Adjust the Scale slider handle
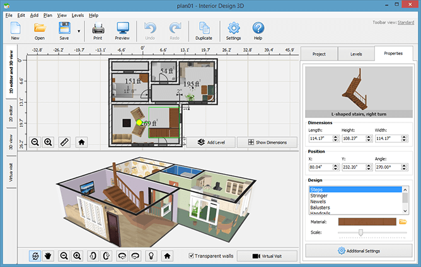The height and width of the screenshot is (267, 421). pos(361,232)
